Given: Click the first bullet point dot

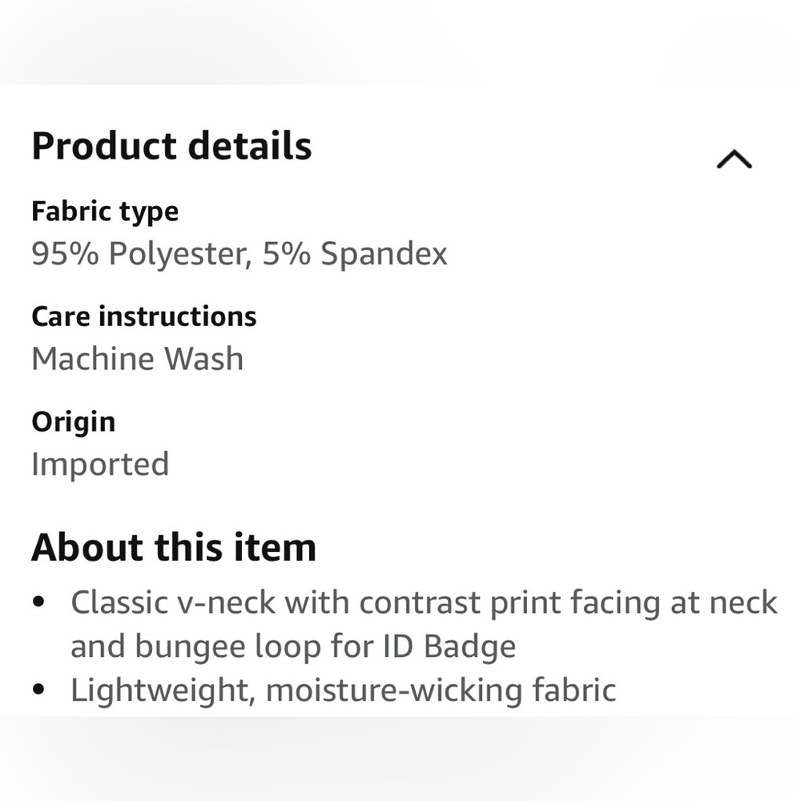Looking at the screenshot, I should coord(38,602).
